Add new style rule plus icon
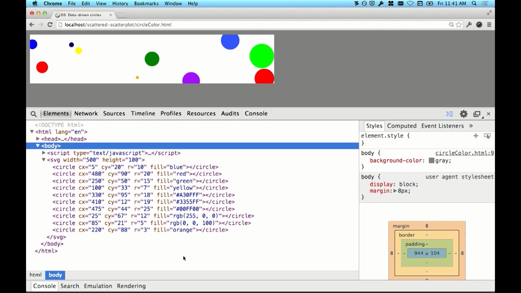Image resolution: width=521 pixels, height=293 pixels. click(475, 136)
